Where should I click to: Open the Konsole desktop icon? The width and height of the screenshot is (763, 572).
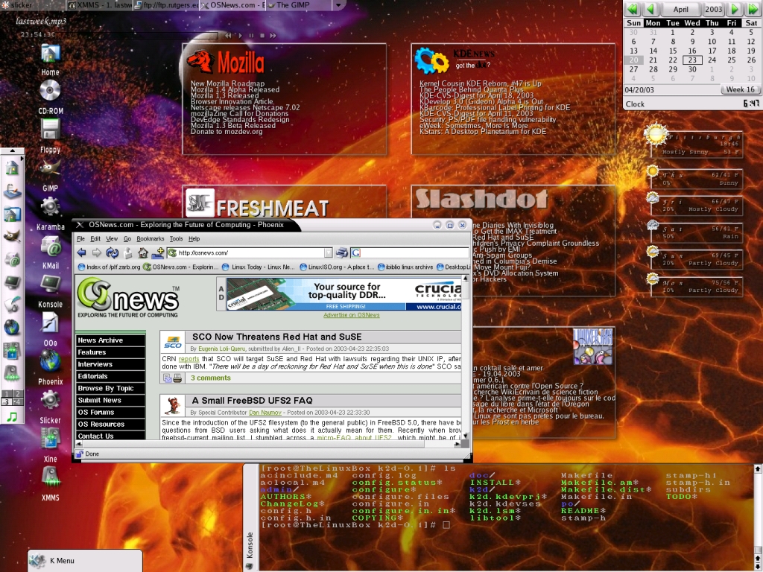pyautogui.click(x=50, y=284)
